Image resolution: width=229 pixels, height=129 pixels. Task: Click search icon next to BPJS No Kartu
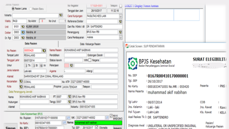coord(64,123)
